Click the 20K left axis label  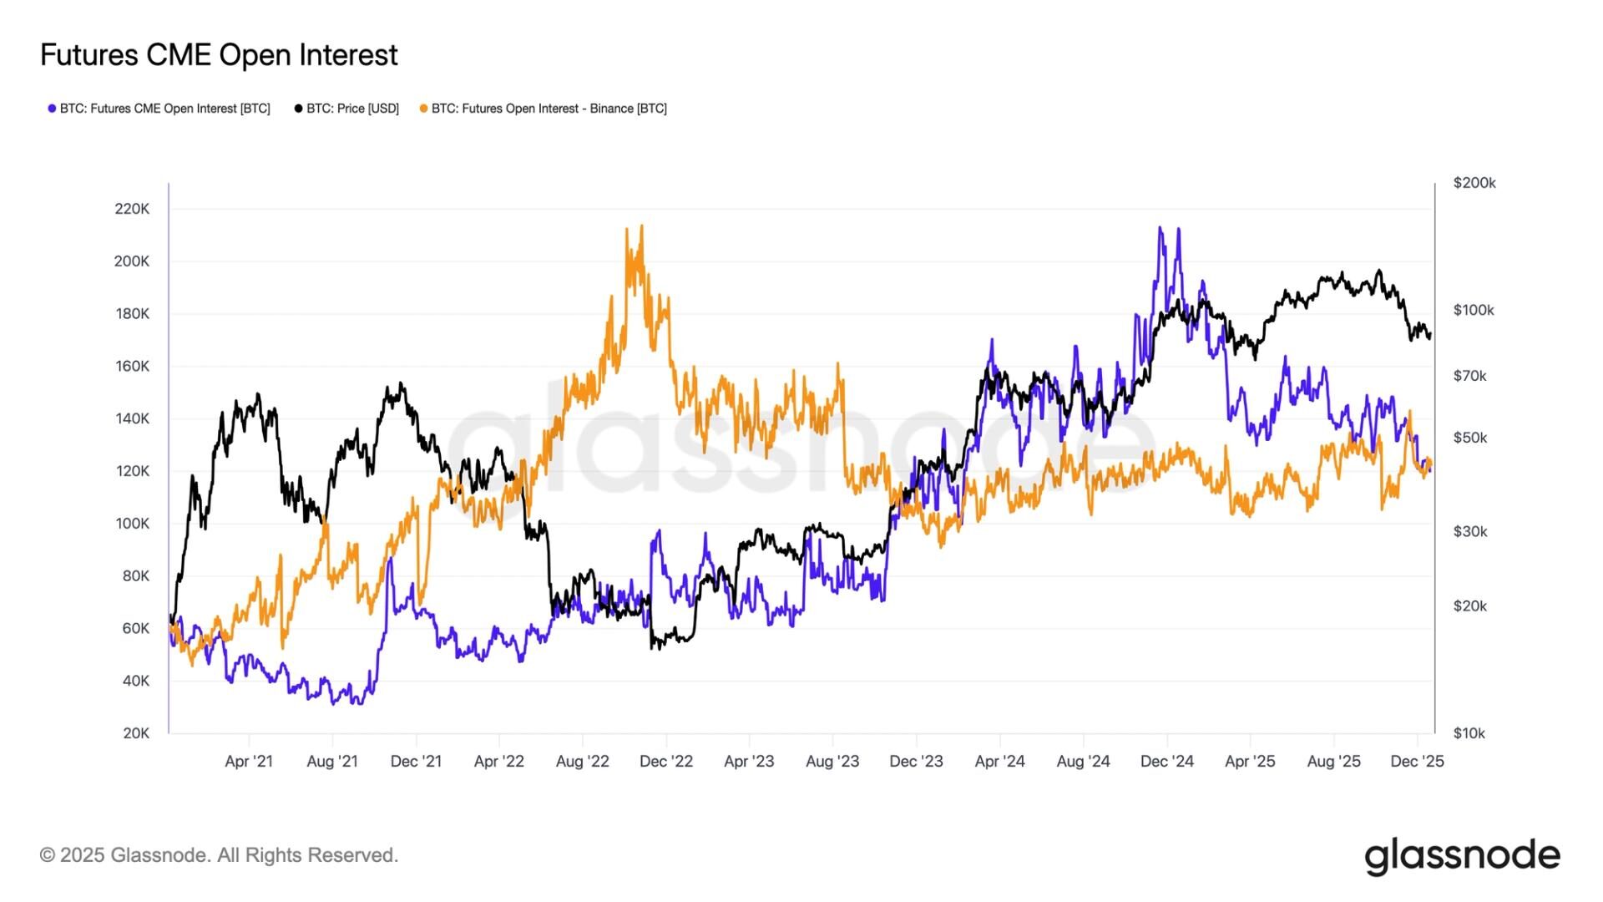pyautogui.click(x=136, y=733)
